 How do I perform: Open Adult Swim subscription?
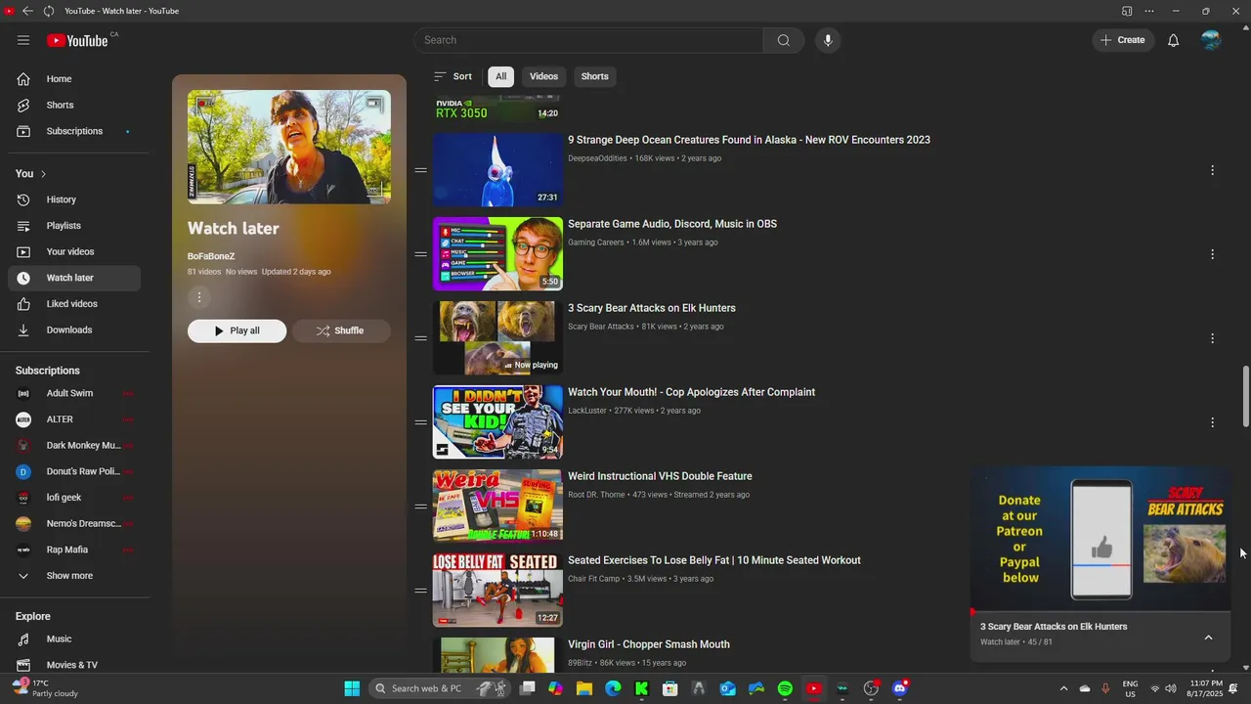click(x=74, y=393)
